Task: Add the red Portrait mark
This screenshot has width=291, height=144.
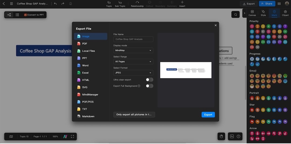Action: click(252, 98)
